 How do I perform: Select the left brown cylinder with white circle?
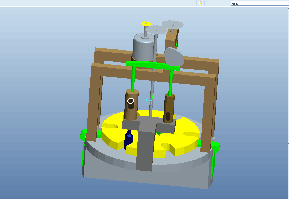pyautogui.click(x=131, y=105)
